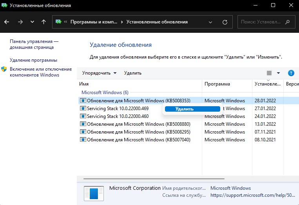Go up one level with the up arrow

(x=43, y=22)
